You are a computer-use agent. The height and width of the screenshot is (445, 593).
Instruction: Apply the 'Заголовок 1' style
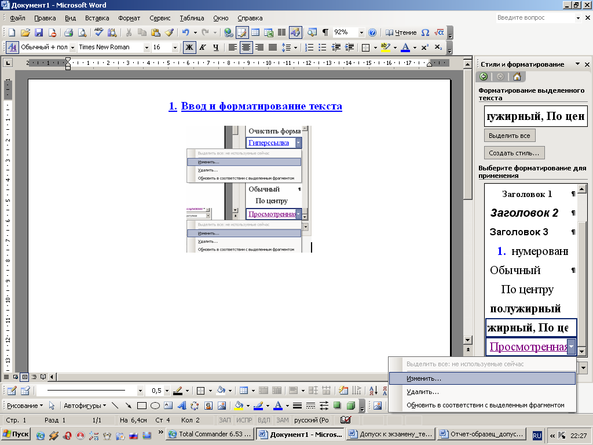pos(530,194)
